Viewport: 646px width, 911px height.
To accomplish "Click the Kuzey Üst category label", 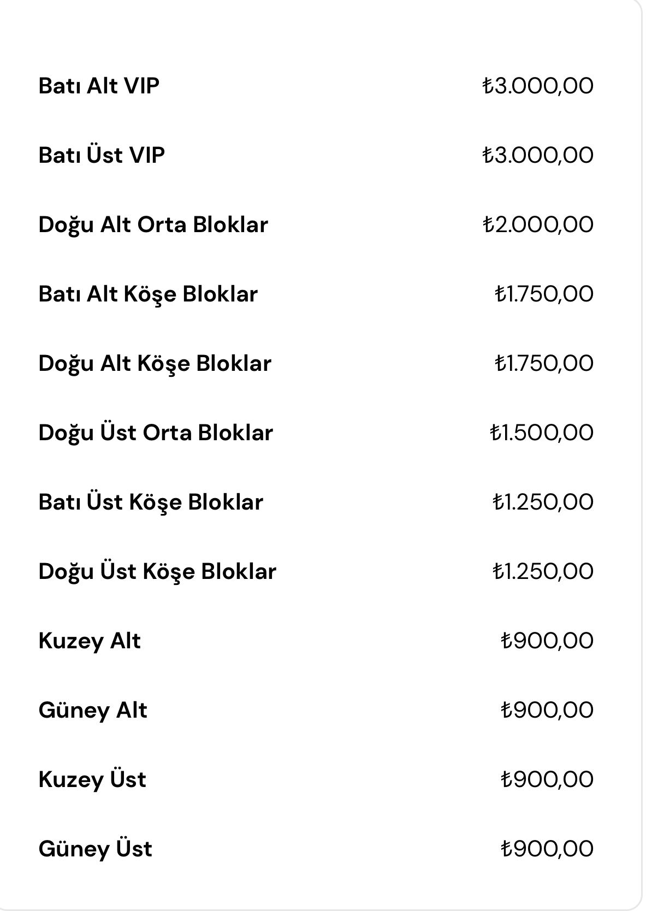I will (92, 780).
